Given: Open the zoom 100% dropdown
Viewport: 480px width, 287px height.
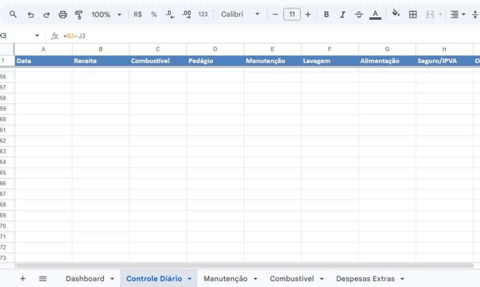Looking at the screenshot, I should (x=106, y=15).
